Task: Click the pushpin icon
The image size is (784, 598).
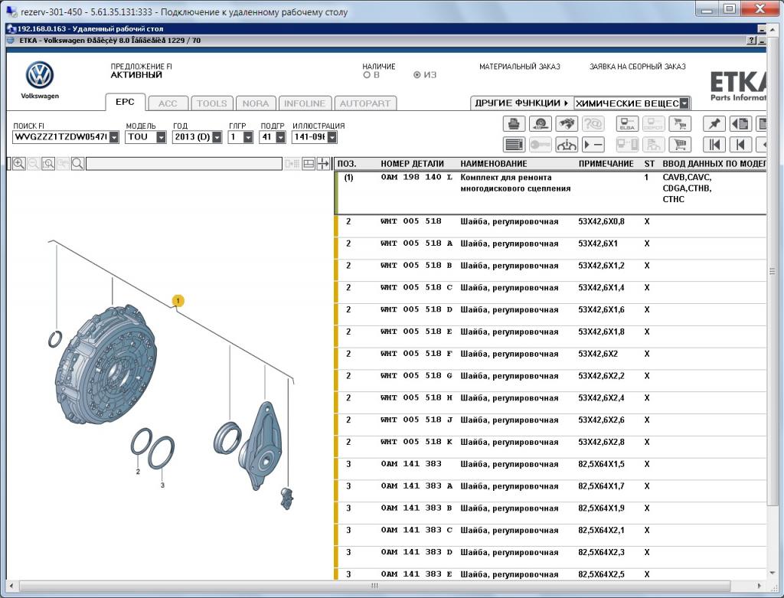Action: point(714,123)
